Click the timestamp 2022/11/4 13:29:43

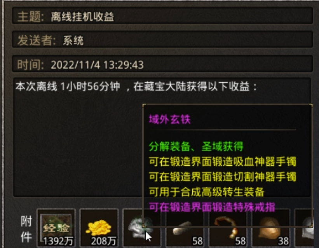point(97,65)
